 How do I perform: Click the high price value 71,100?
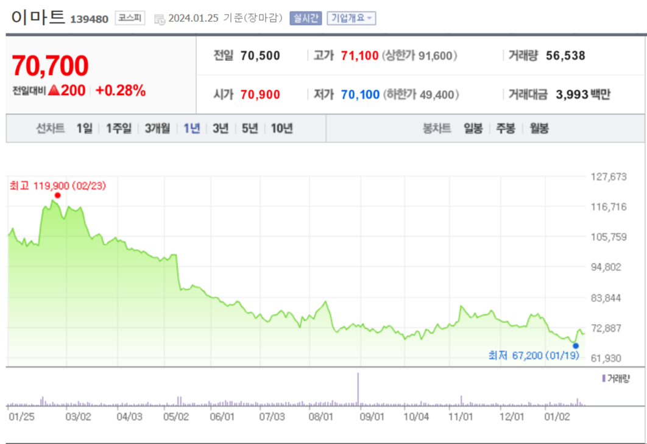(359, 55)
